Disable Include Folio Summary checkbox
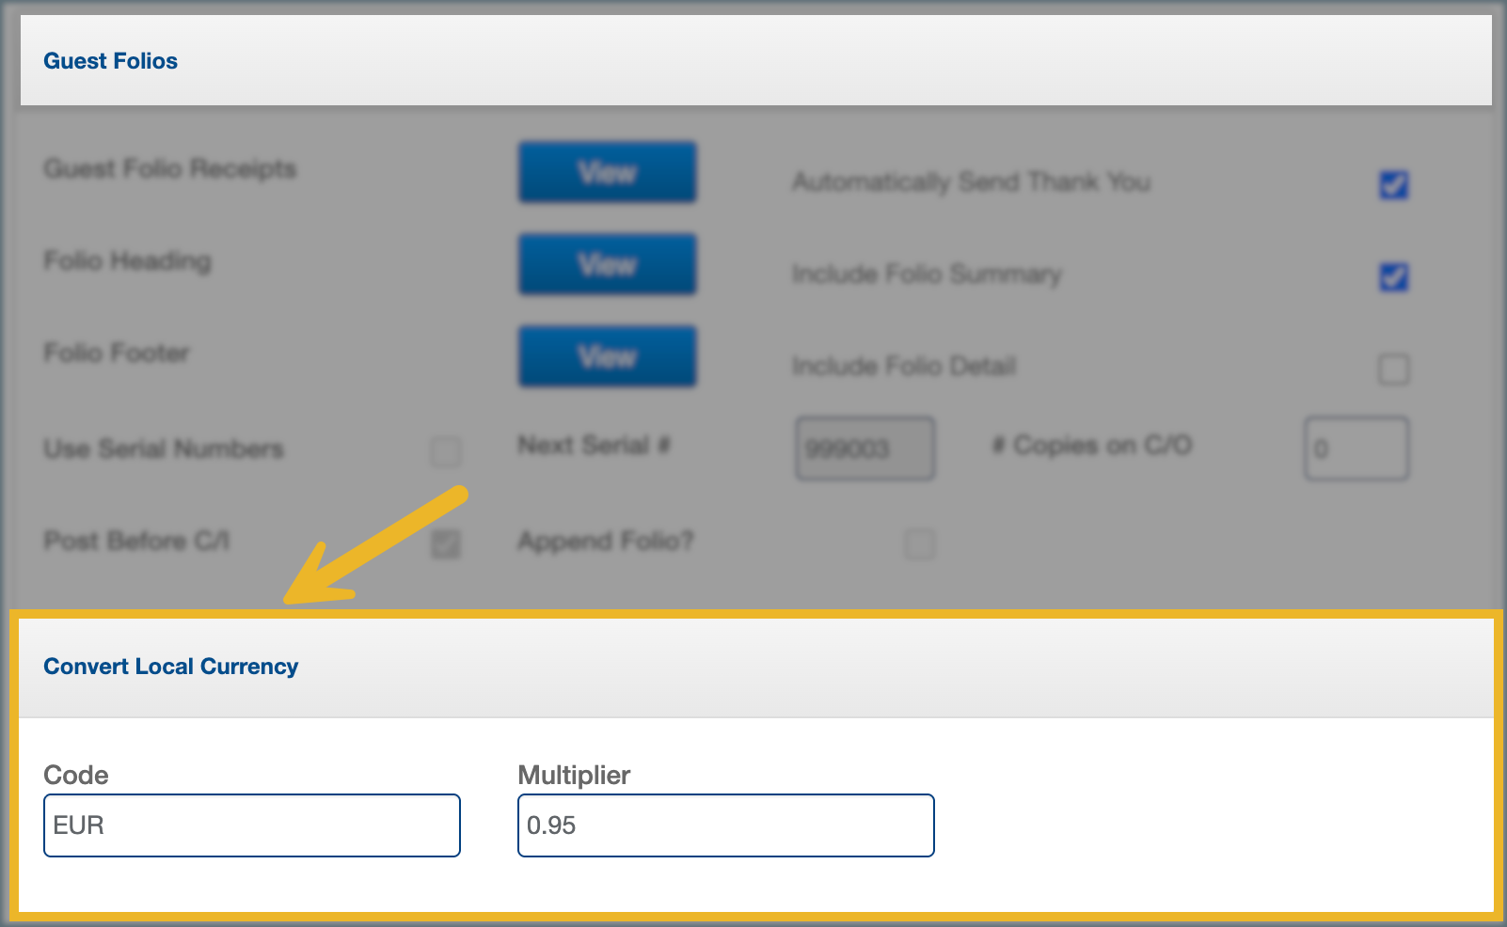 coord(1393,276)
